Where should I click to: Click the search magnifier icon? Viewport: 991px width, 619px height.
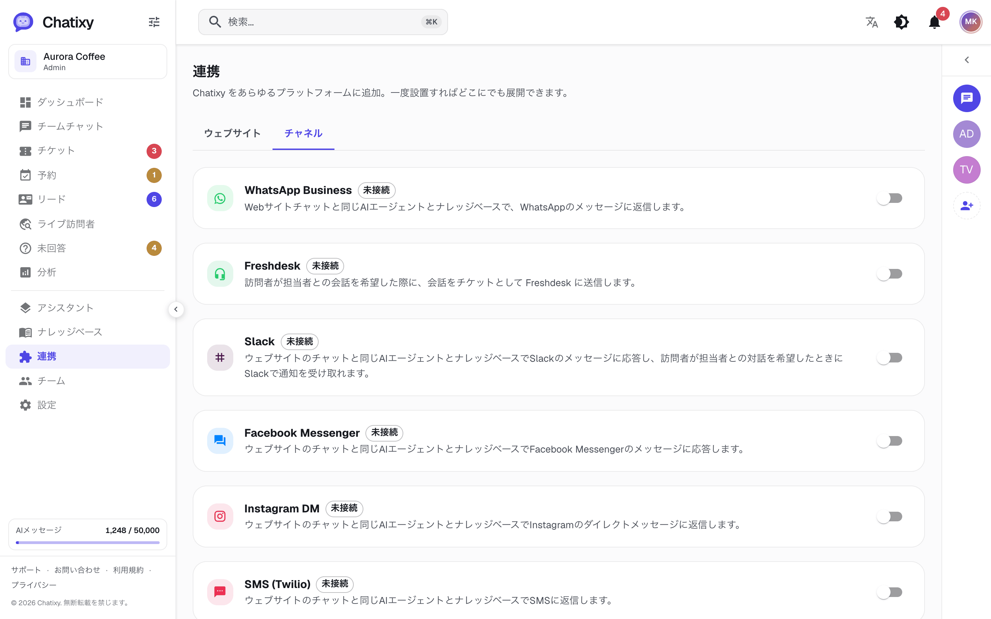click(215, 22)
